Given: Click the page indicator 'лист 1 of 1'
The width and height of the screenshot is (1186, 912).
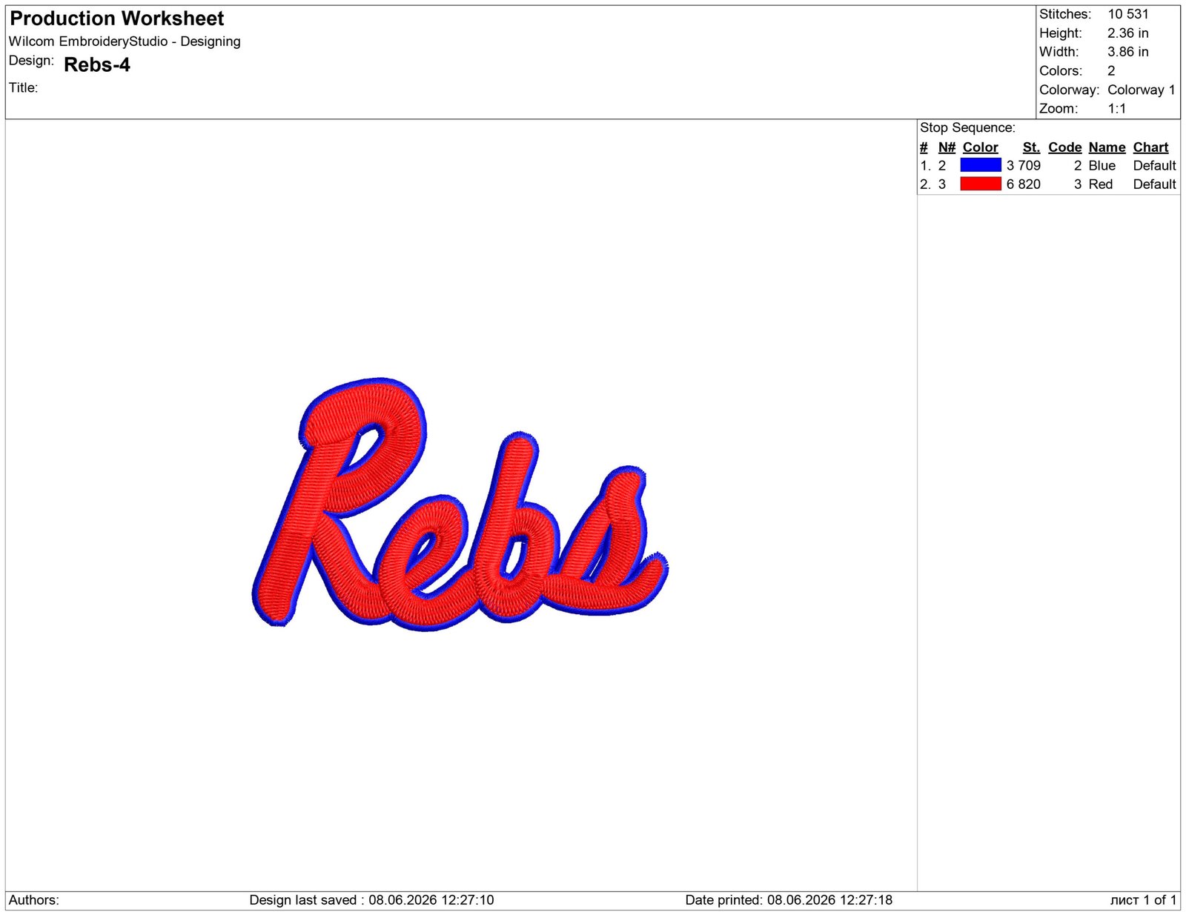Looking at the screenshot, I should click(1142, 900).
